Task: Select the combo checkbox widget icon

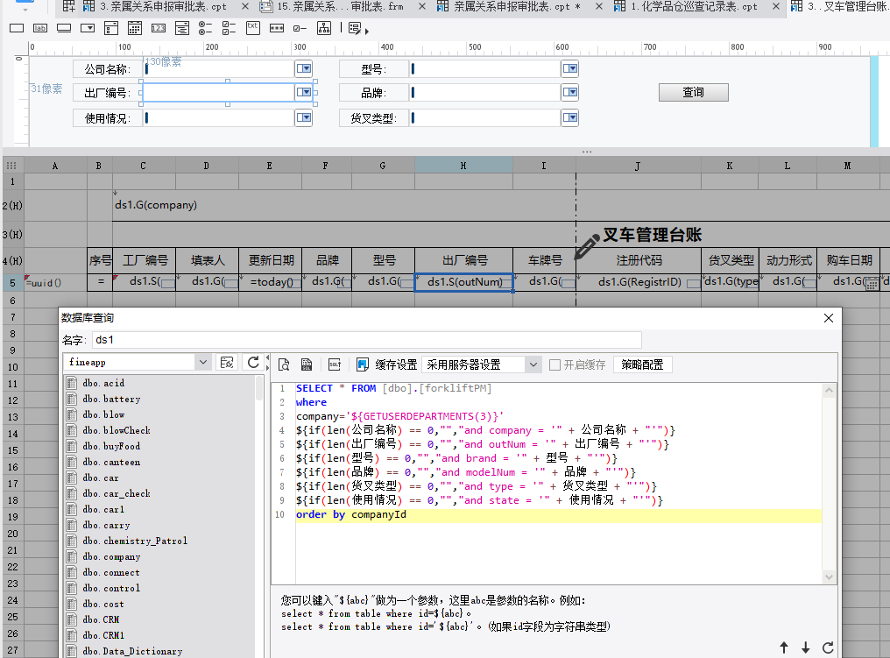Action: click(x=111, y=28)
